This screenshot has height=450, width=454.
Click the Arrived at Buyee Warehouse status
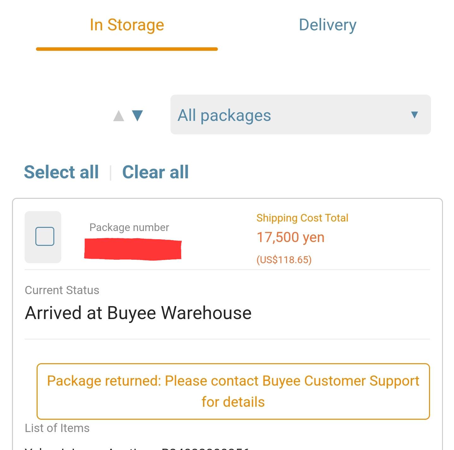tap(138, 313)
